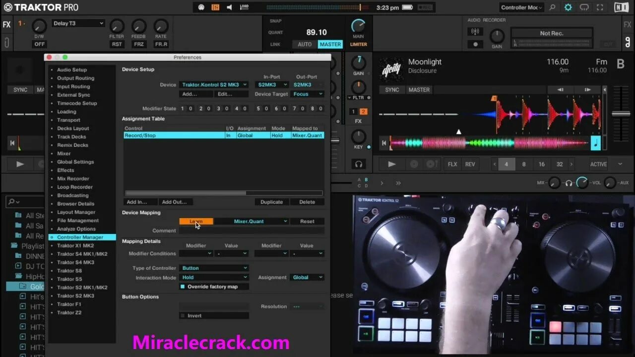Jump to track start on deck B
Screen dimensions: 635x357
(x=383, y=143)
